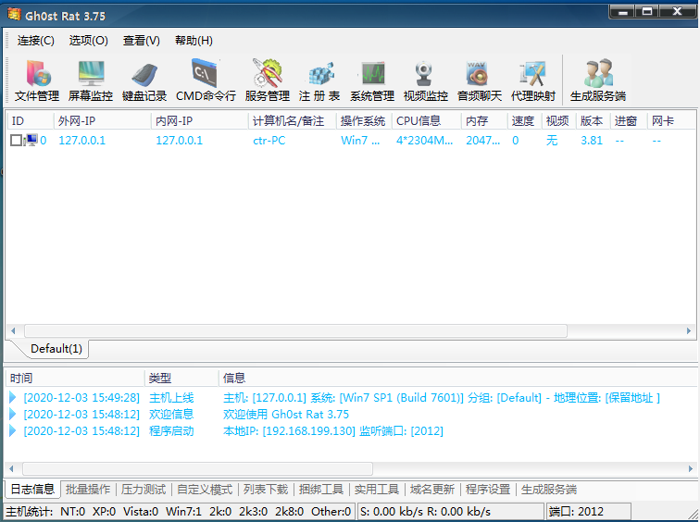Viewport: 700px width, 522px height.
Task: Click arrow icon of 欢迎信息 log entry
Action: pos(13,414)
